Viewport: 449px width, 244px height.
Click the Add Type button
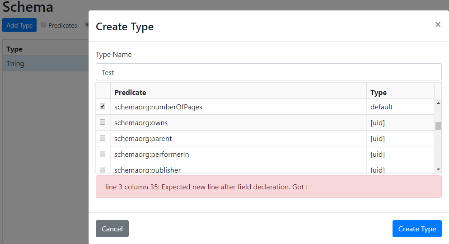pyautogui.click(x=19, y=25)
